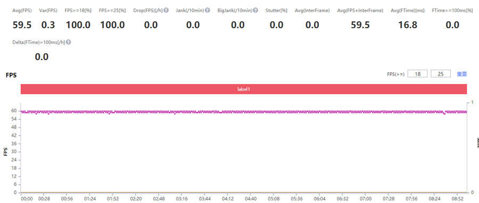Click the FPS threshold field showing 18
479x203 pixels.
point(418,74)
